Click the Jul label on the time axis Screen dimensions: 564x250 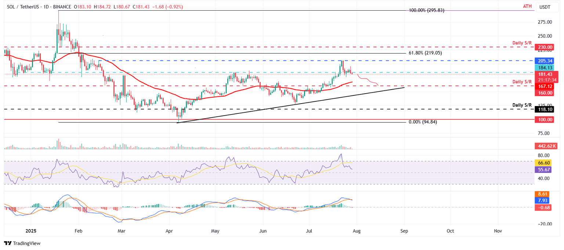309,231
